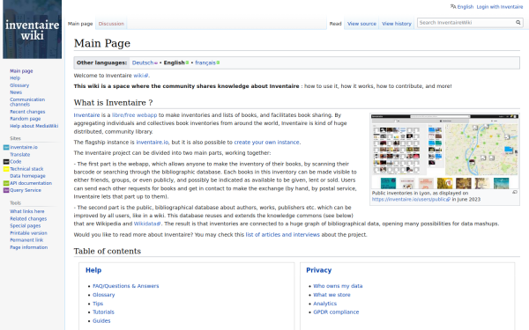
Task: Open Recent changes
Action: coord(27,112)
